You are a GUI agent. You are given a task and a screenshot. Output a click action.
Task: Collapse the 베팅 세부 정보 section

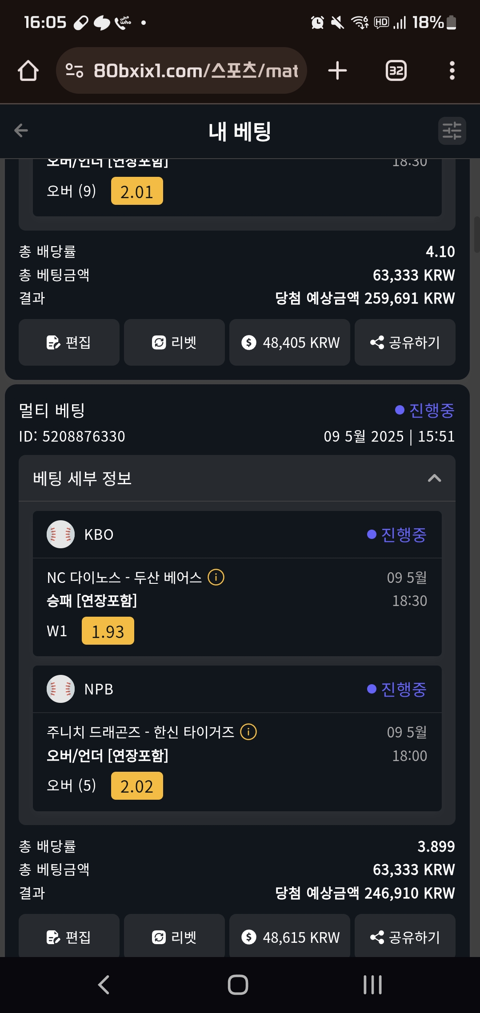pyautogui.click(x=434, y=479)
